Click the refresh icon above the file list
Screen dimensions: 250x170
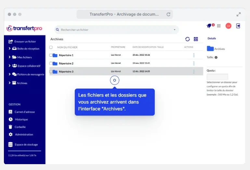tap(188, 39)
